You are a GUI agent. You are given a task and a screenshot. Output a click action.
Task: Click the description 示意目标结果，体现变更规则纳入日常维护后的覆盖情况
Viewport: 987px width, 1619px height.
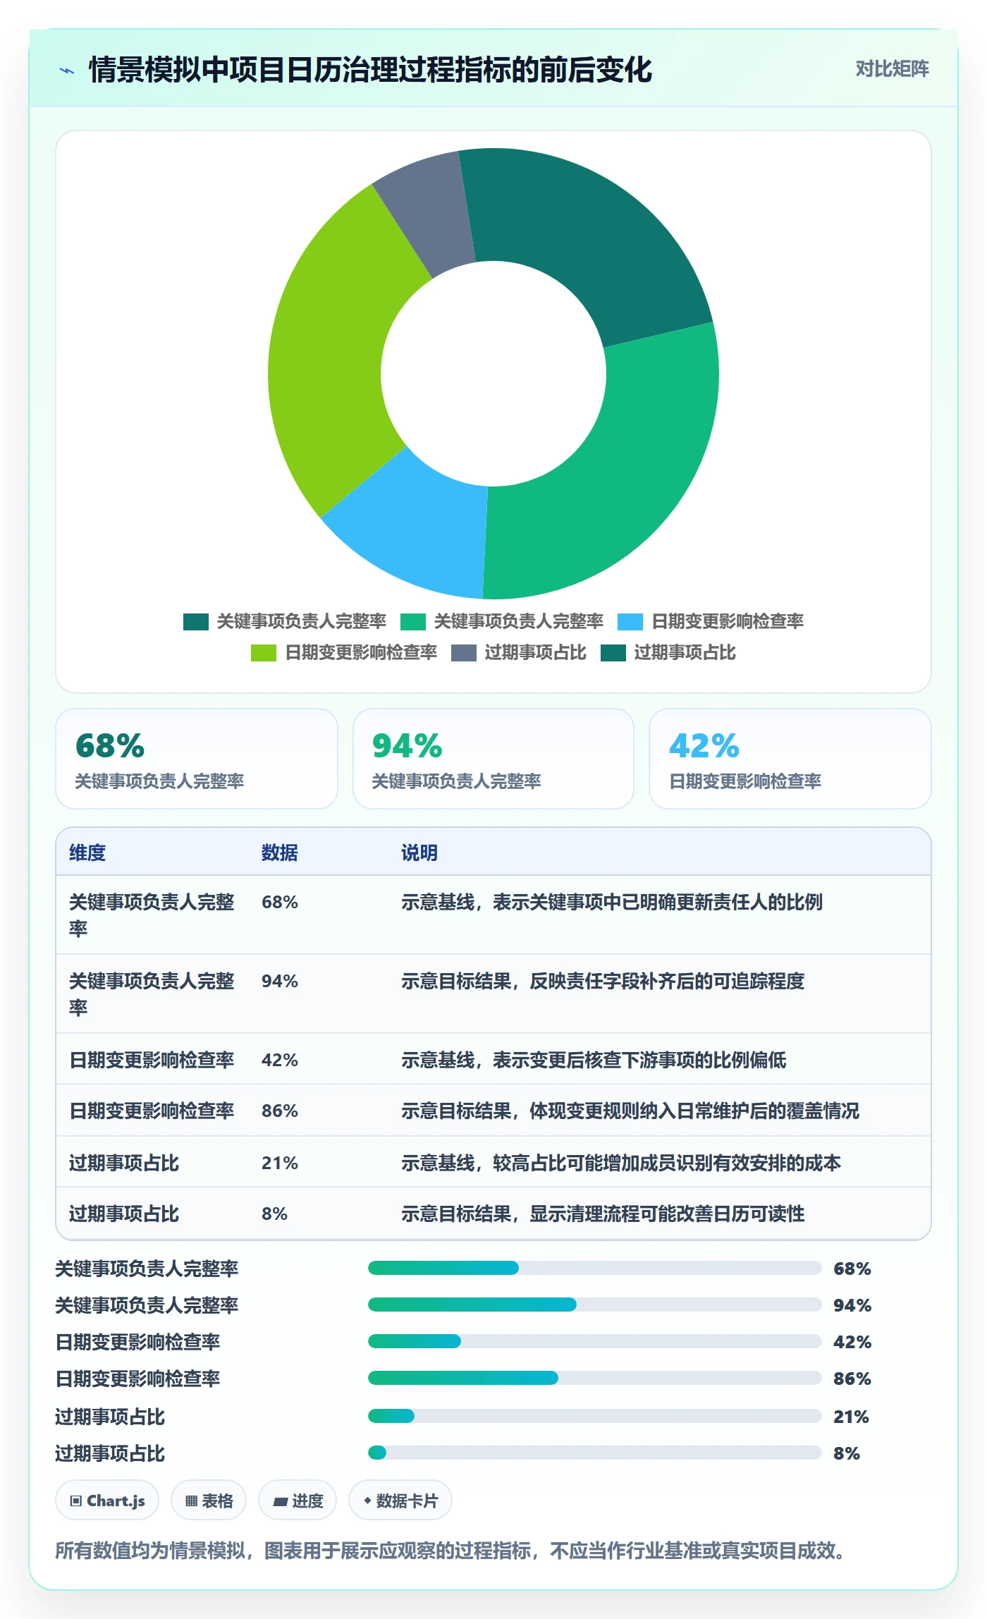(x=630, y=1111)
